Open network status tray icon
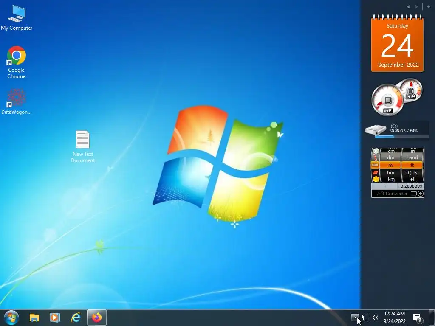This screenshot has width=435, height=326. pyautogui.click(x=366, y=318)
